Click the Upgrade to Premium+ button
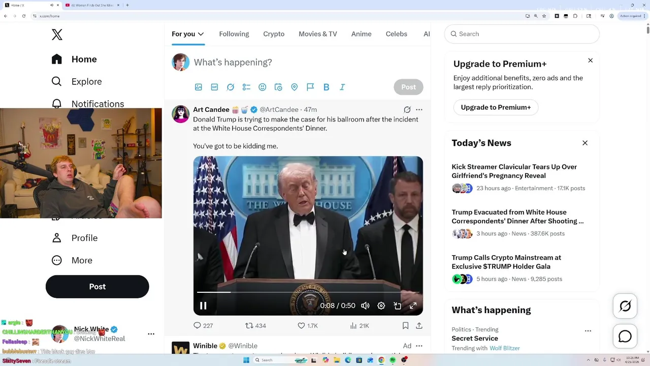The image size is (650, 366). (496, 107)
